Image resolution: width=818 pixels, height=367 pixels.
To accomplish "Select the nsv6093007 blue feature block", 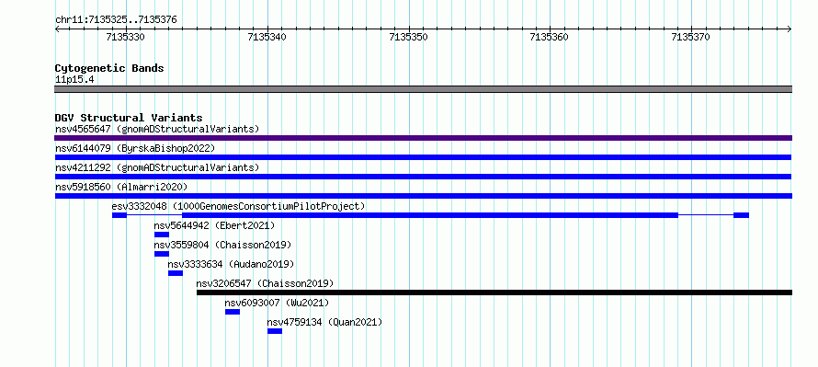I will (233, 312).
